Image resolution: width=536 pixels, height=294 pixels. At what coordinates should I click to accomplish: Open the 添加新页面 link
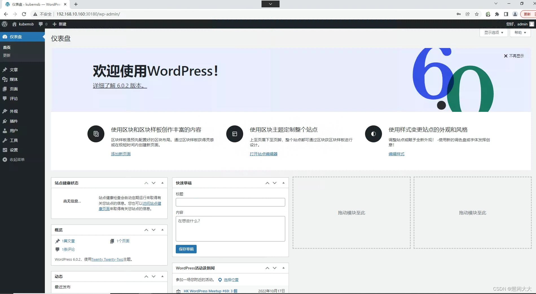[121, 154]
